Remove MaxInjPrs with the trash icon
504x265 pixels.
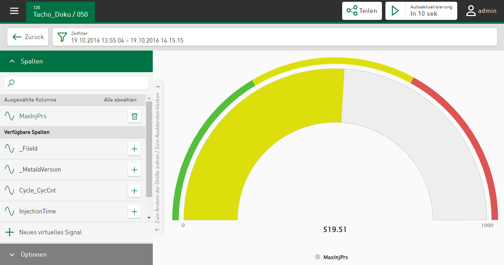134,116
